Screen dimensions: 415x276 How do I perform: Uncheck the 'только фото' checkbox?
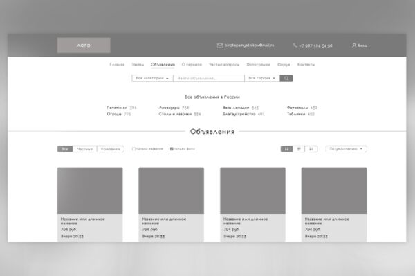point(172,149)
